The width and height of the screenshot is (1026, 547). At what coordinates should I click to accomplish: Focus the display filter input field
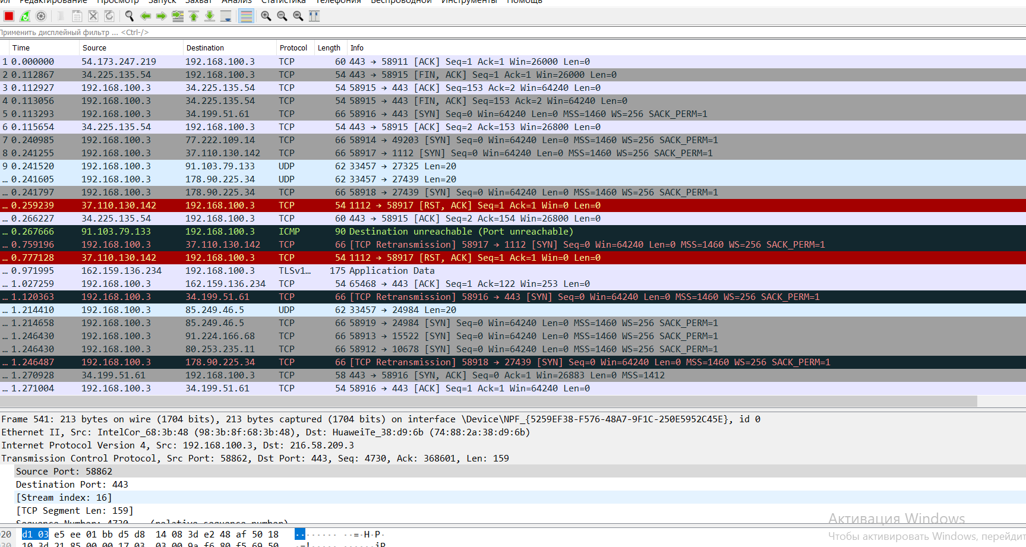pos(475,33)
